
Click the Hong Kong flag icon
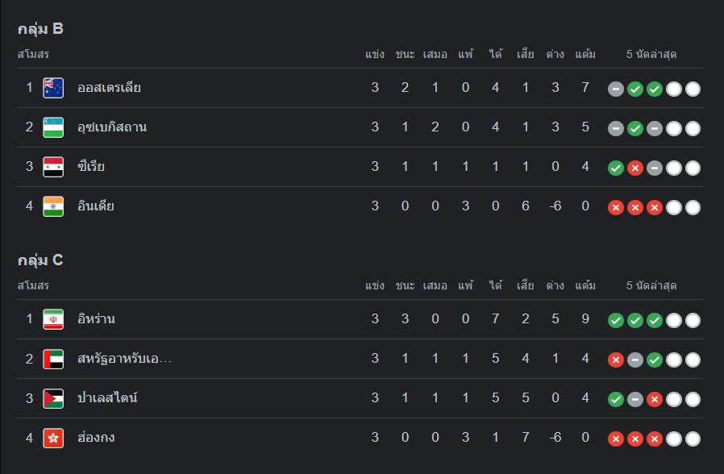point(53,438)
